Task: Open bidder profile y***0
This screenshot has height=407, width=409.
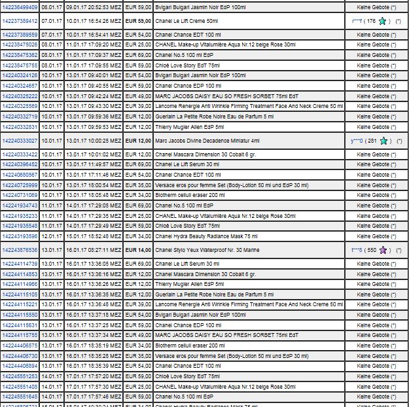Action: coord(357,141)
